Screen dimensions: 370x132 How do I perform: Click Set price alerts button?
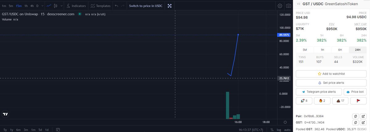[331, 83]
